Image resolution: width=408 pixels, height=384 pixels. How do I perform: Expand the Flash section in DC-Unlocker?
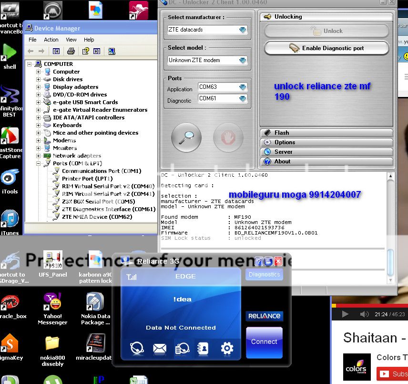pos(326,133)
